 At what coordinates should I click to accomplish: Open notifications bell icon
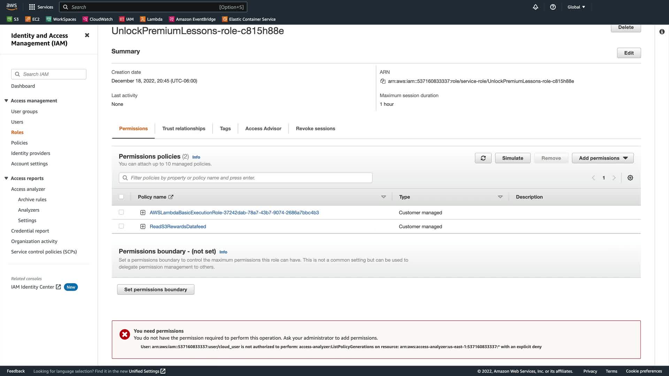tap(536, 7)
